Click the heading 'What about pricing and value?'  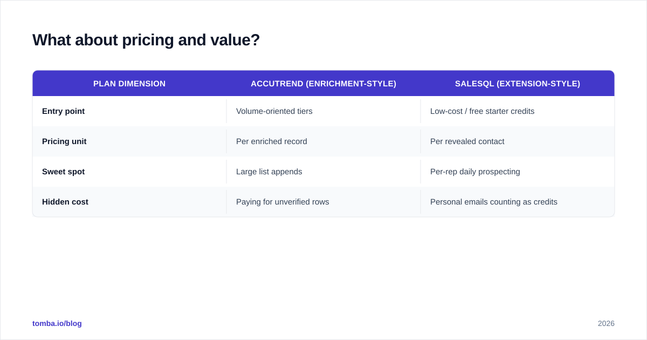pos(146,40)
